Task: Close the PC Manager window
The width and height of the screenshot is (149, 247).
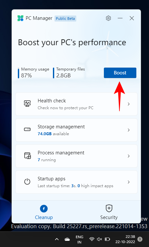Action: (132, 18)
